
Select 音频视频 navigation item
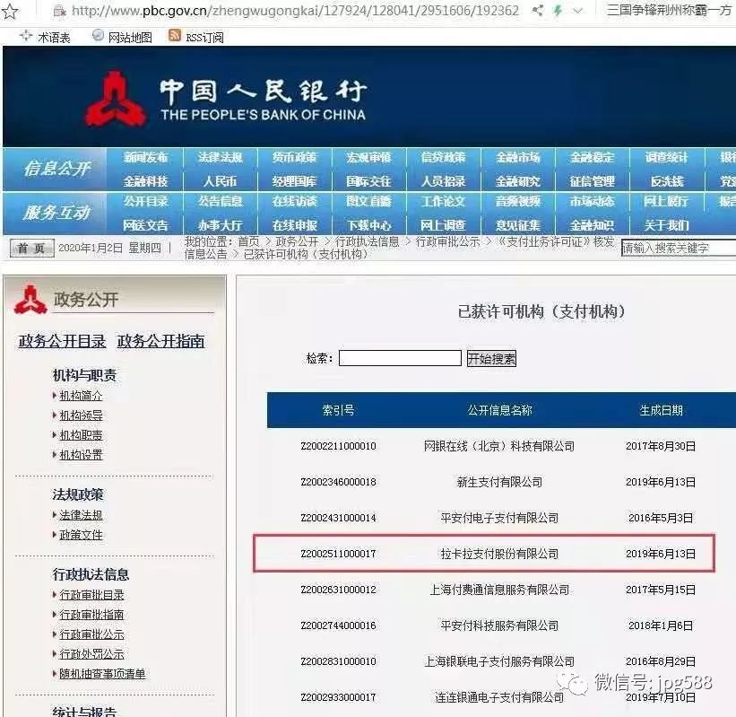518,202
